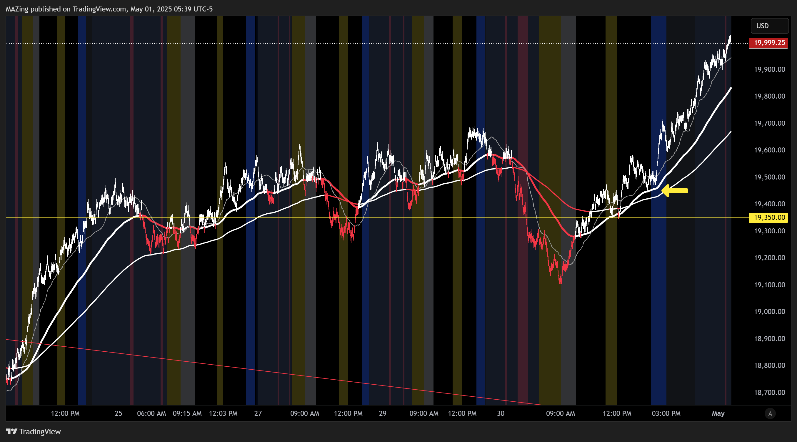The height and width of the screenshot is (442, 797).
Task: Click the TradingView logo
Action: point(34,431)
